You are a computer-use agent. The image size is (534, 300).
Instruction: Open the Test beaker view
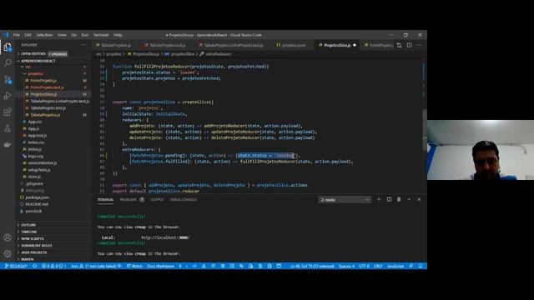tap(8, 128)
